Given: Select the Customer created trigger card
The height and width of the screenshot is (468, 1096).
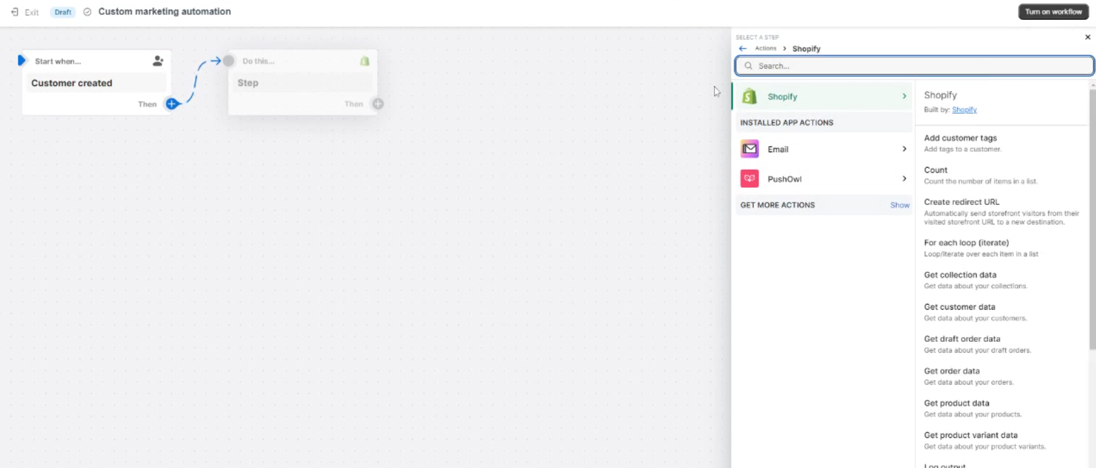Looking at the screenshot, I should tap(97, 83).
